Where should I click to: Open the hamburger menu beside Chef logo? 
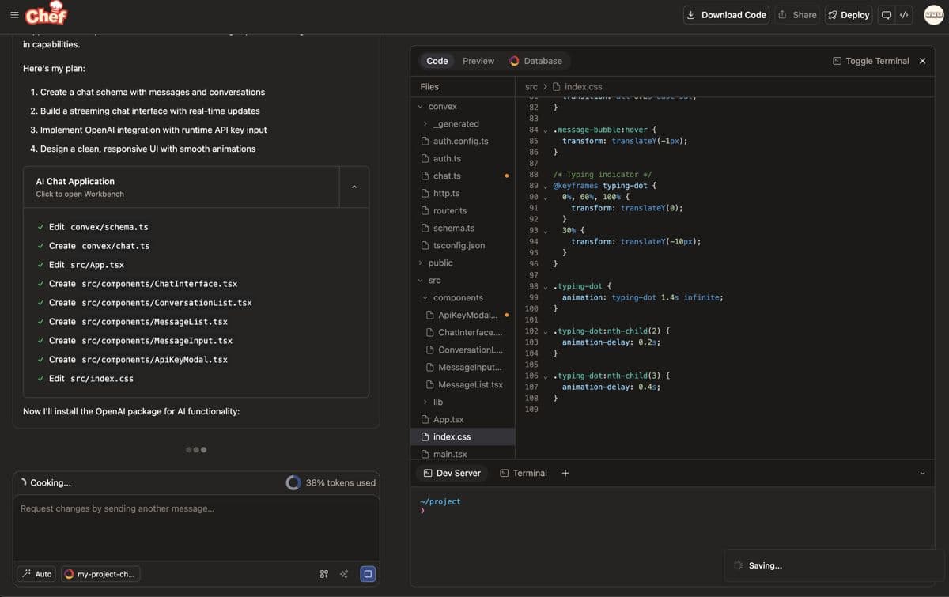(13, 15)
